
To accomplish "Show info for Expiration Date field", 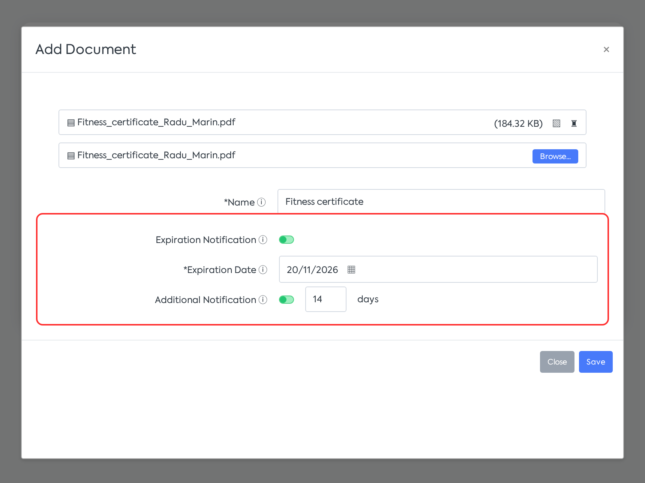I will [x=263, y=270].
